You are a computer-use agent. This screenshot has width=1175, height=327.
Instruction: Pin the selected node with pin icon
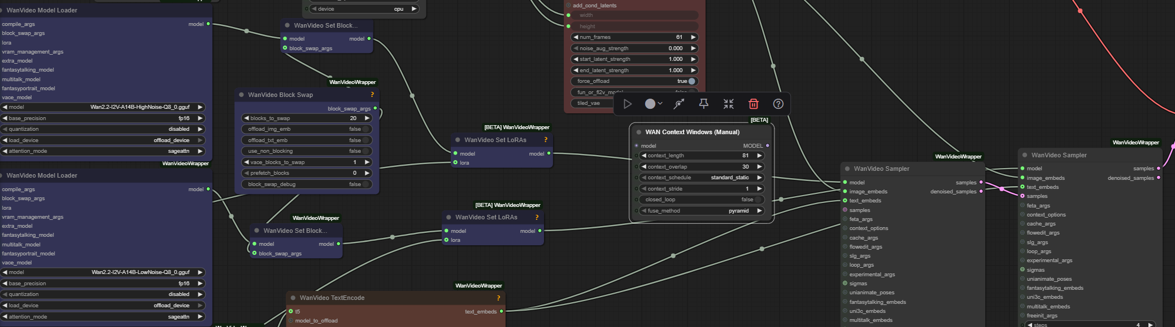point(704,104)
